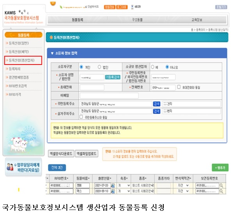This screenshot has width=231, height=217.
Task: Focus the 소유자 성명 / 법인명 field
Action: pyautogui.click(x=92, y=77)
